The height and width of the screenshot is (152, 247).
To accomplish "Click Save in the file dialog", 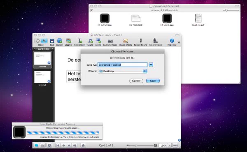I will (153, 81).
